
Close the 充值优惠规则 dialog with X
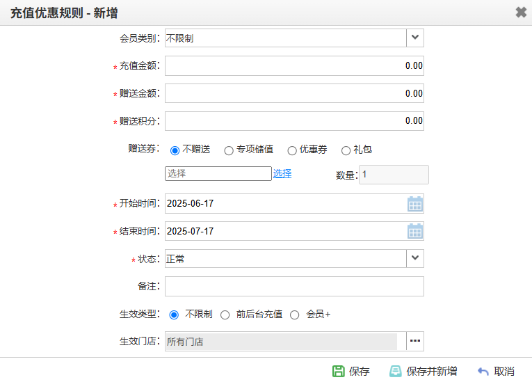(521, 13)
